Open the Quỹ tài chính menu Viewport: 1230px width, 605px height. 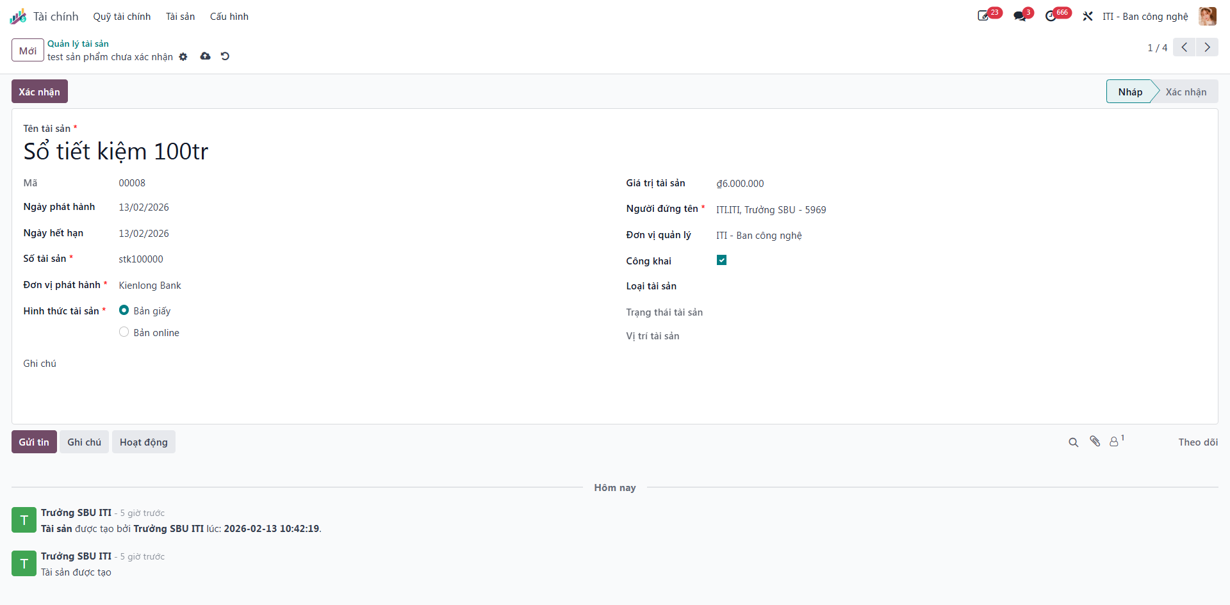(x=122, y=17)
